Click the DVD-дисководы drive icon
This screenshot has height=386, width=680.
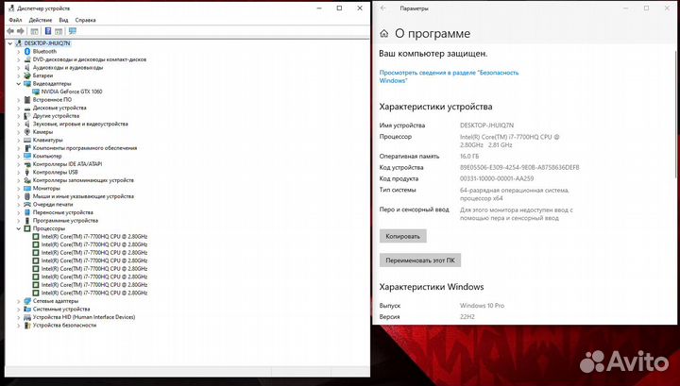tap(27, 59)
